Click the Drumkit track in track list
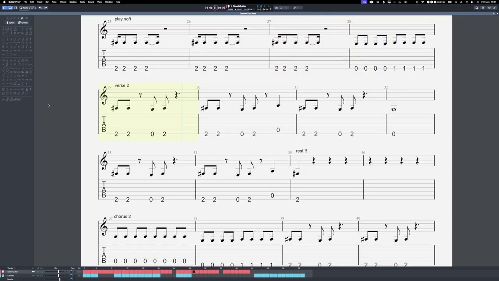The height and width of the screenshot is (281, 499). 11,276
